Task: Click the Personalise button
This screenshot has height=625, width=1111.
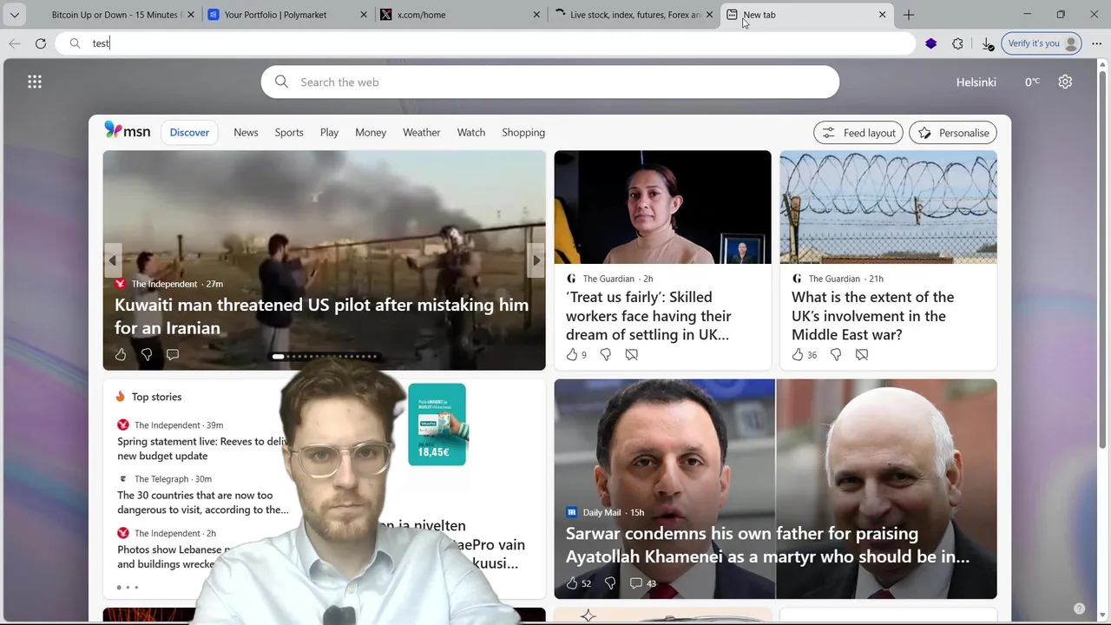Action: coord(953,133)
